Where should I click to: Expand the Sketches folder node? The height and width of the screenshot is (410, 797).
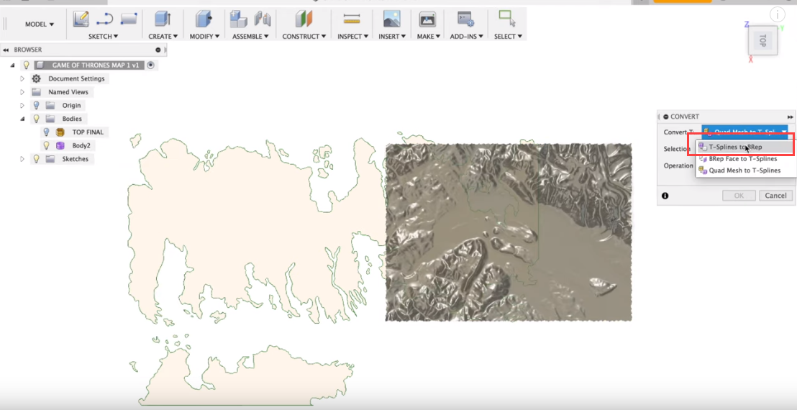point(22,159)
